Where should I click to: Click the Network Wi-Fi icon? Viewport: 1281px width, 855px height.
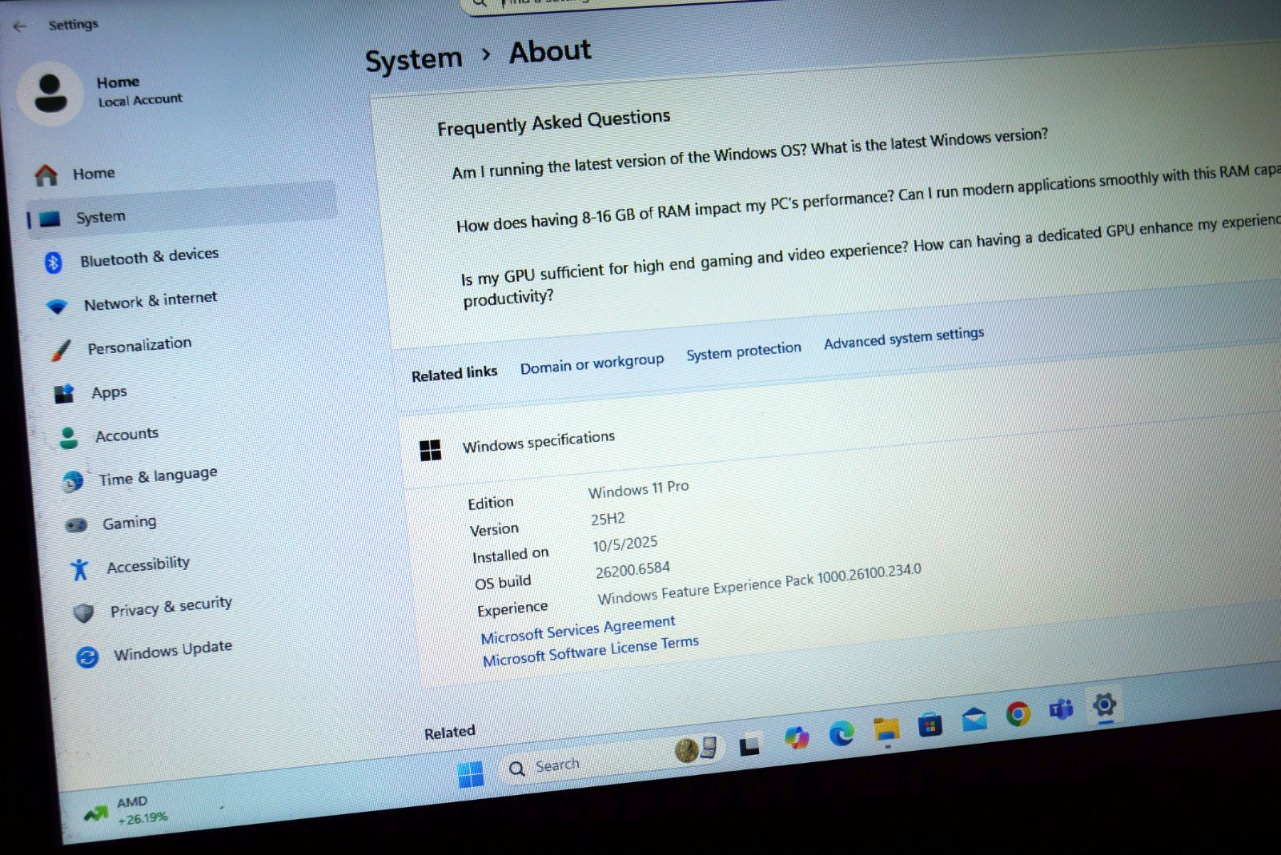point(57,307)
